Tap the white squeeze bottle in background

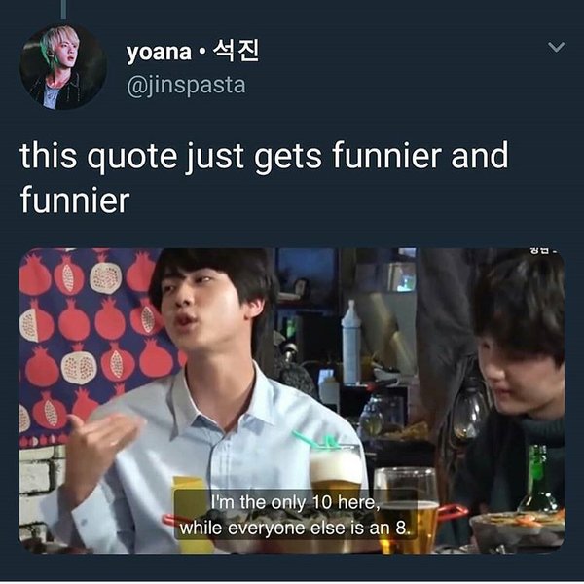(351, 344)
